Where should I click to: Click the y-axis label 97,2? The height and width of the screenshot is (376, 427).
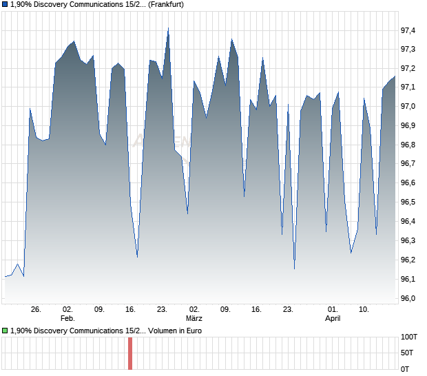pos(408,68)
